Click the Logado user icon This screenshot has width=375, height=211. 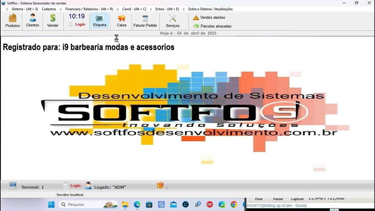88,186
